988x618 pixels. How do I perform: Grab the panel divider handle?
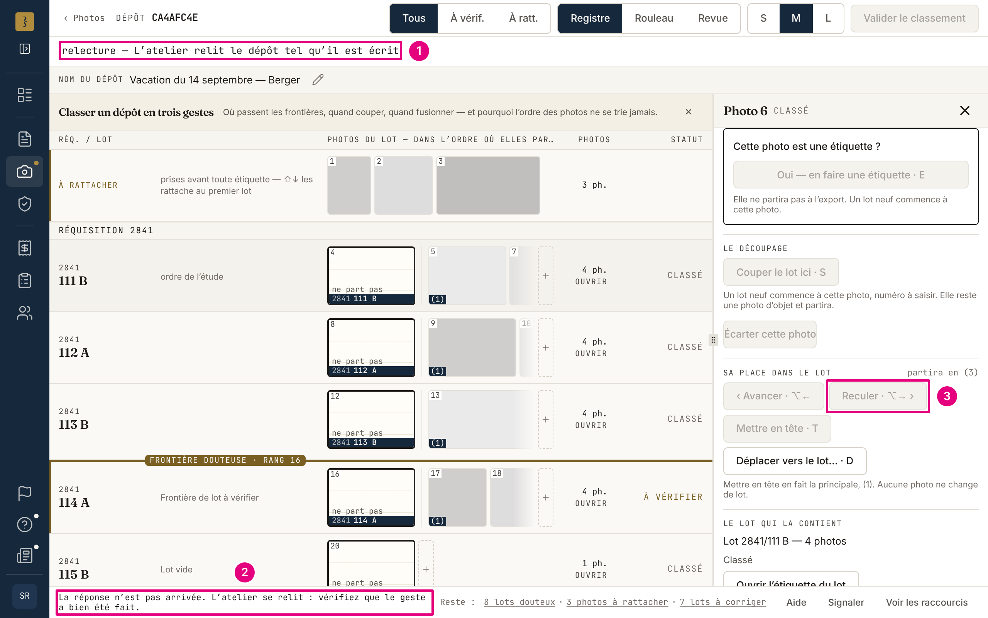713,340
